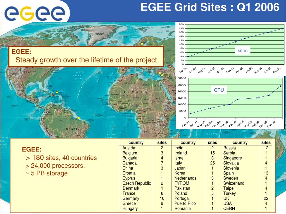Select 'Spain' in the country table
Viewport: 286px width, 214px height.
click(228, 173)
